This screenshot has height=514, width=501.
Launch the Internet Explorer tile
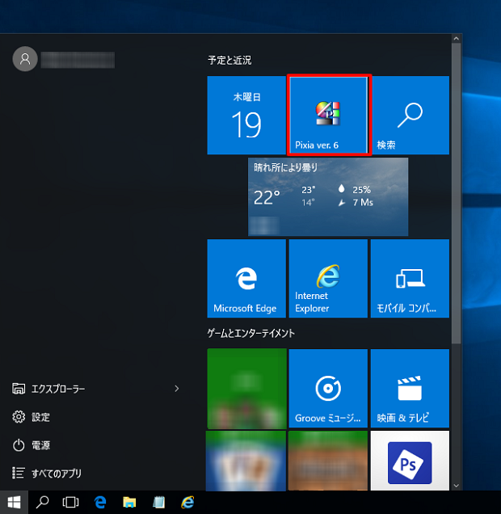[x=328, y=278]
